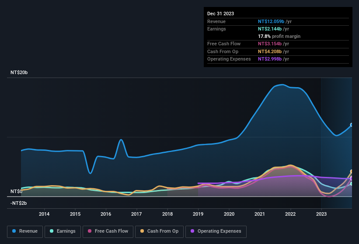Viewport: 359px width, 244px height.
Task: Click the Free Cash Flow tooltip label
Action: click(x=224, y=44)
